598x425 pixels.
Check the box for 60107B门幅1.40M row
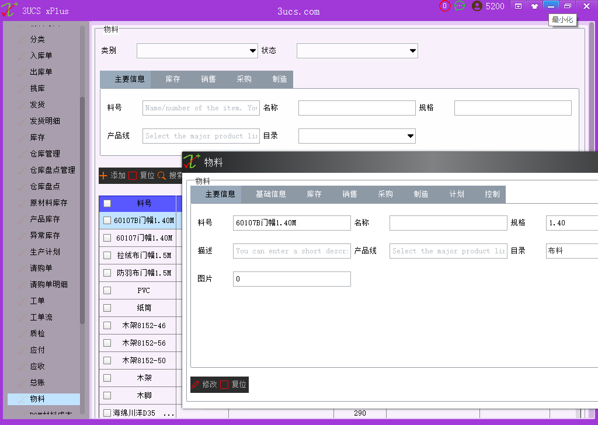[107, 221]
